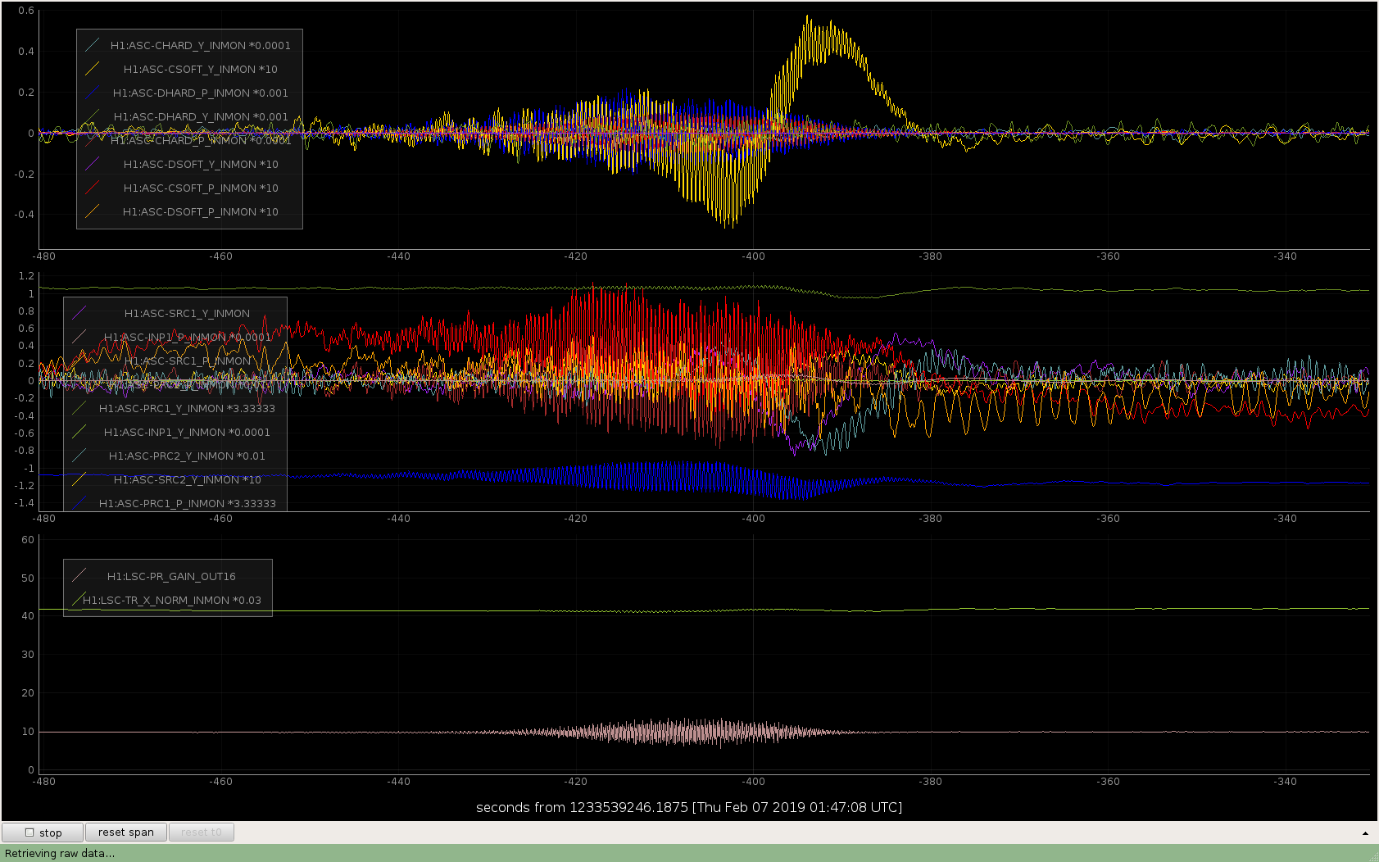
Task: Click the yellow H1:ASC-SRC2_Y_INMON legend line icon
Action: tap(79, 479)
